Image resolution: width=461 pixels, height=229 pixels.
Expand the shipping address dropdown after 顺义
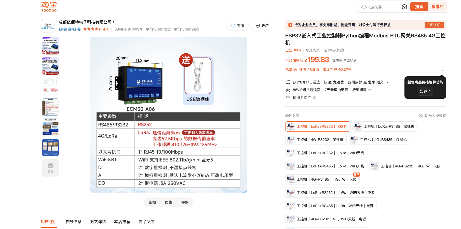388,82
